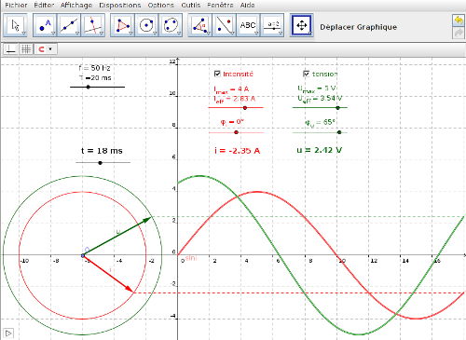The image size is (466, 340).
Task: Click the Umax green slider handle
Action: (x=337, y=108)
